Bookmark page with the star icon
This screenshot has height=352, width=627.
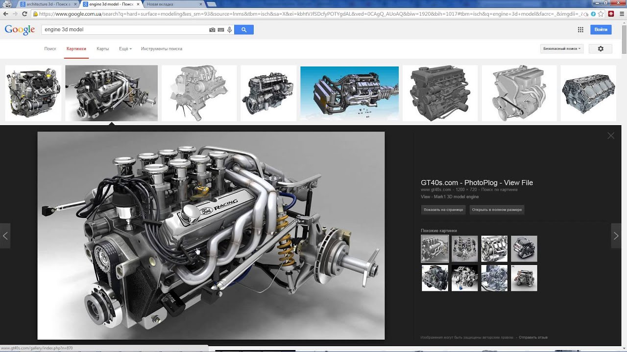click(602, 14)
